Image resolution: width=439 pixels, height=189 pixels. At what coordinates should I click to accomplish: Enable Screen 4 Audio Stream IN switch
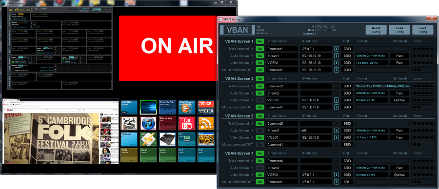(x=260, y=168)
